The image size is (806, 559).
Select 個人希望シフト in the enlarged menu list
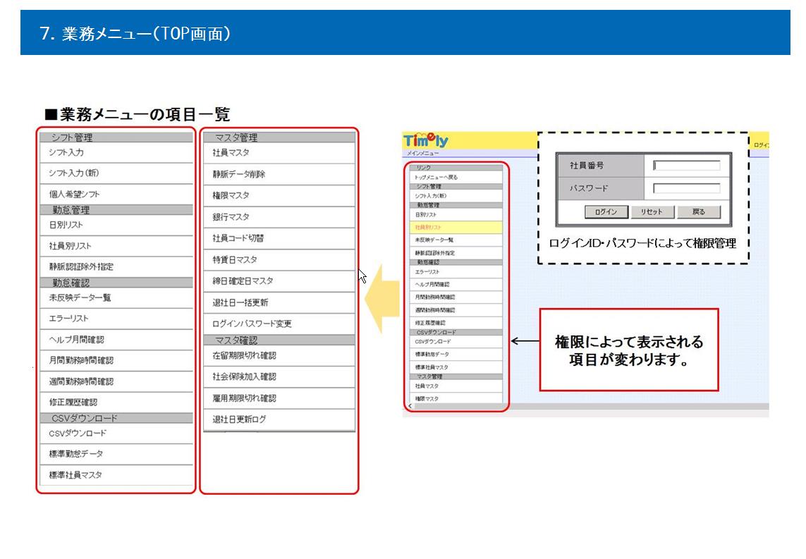(x=116, y=195)
